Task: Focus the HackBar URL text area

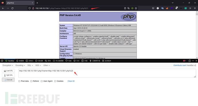Action: tap(107, 73)
